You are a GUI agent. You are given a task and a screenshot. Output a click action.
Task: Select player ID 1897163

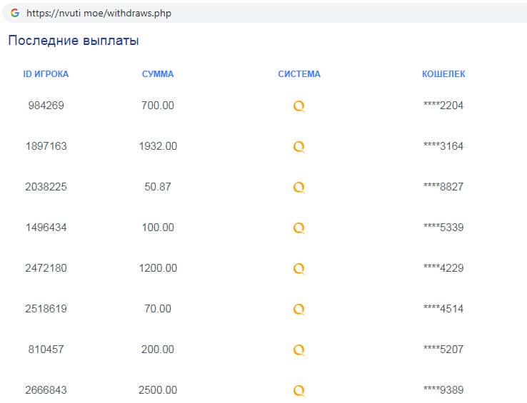point(46,146)
